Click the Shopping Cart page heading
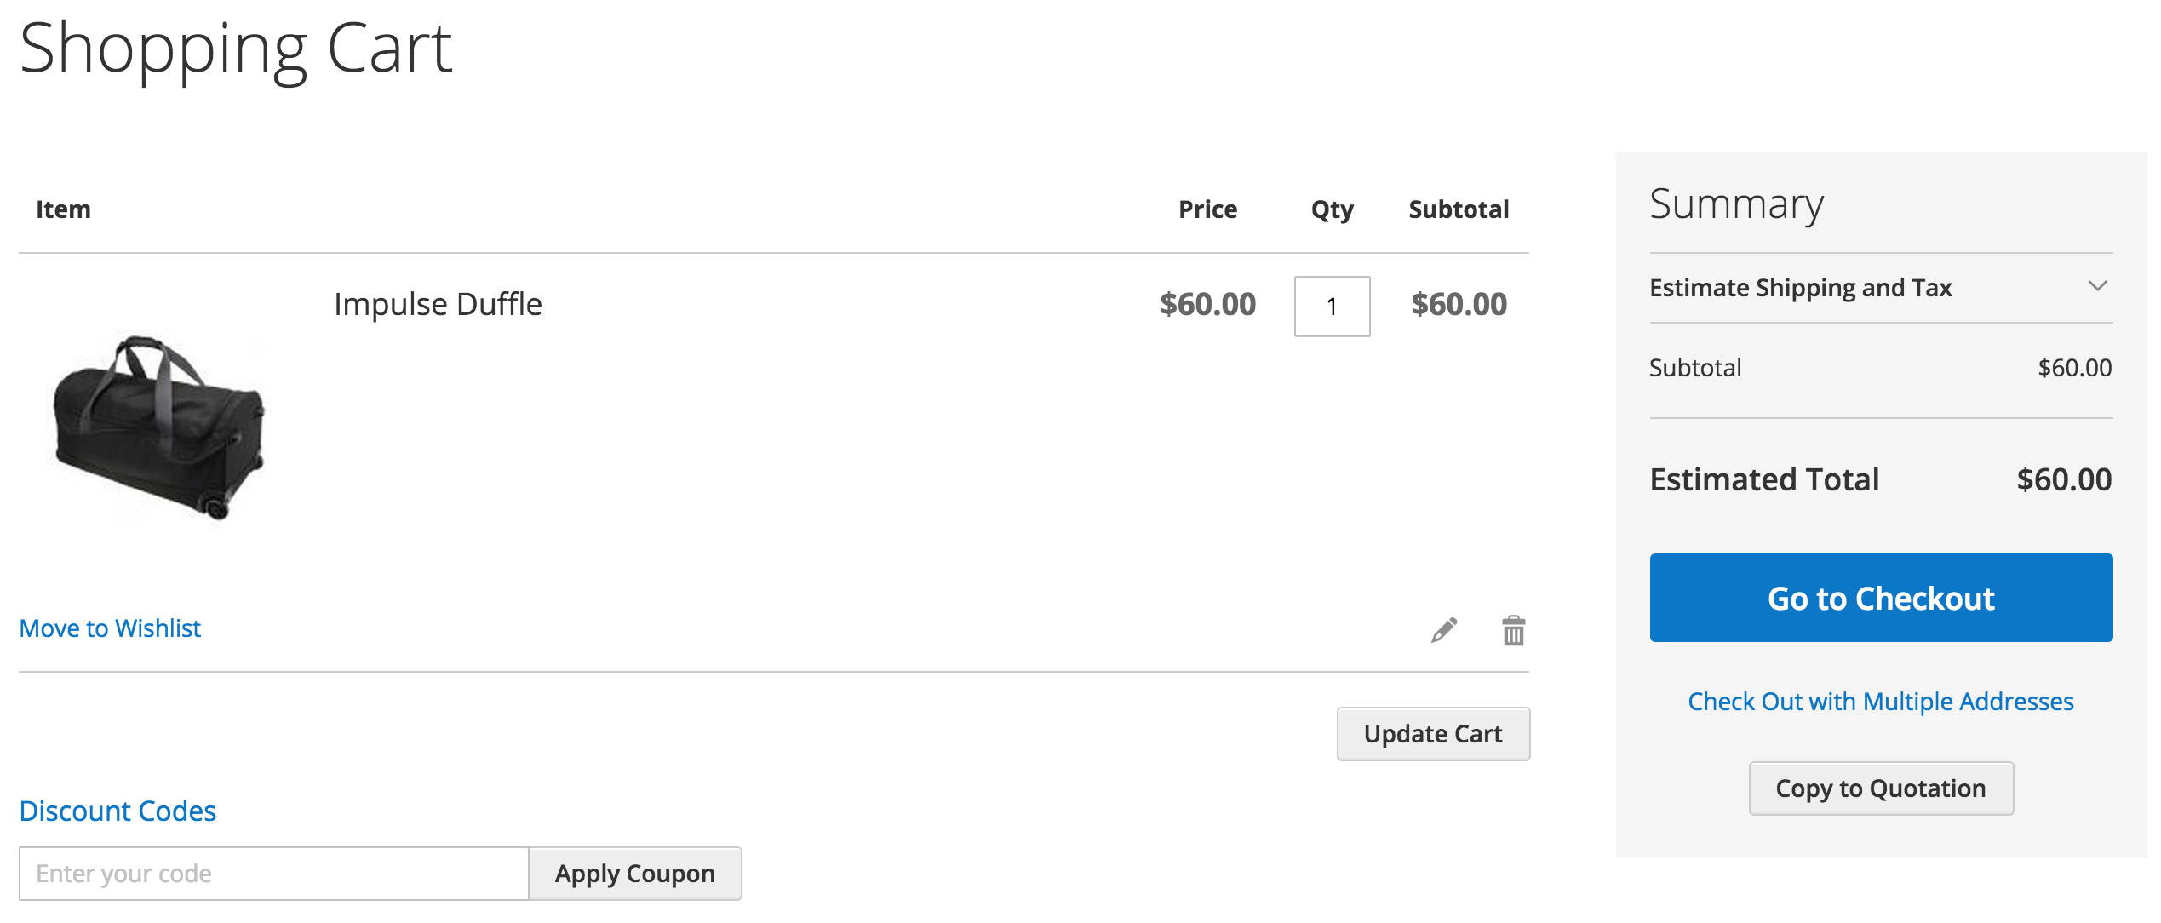 tap(236, 49)
